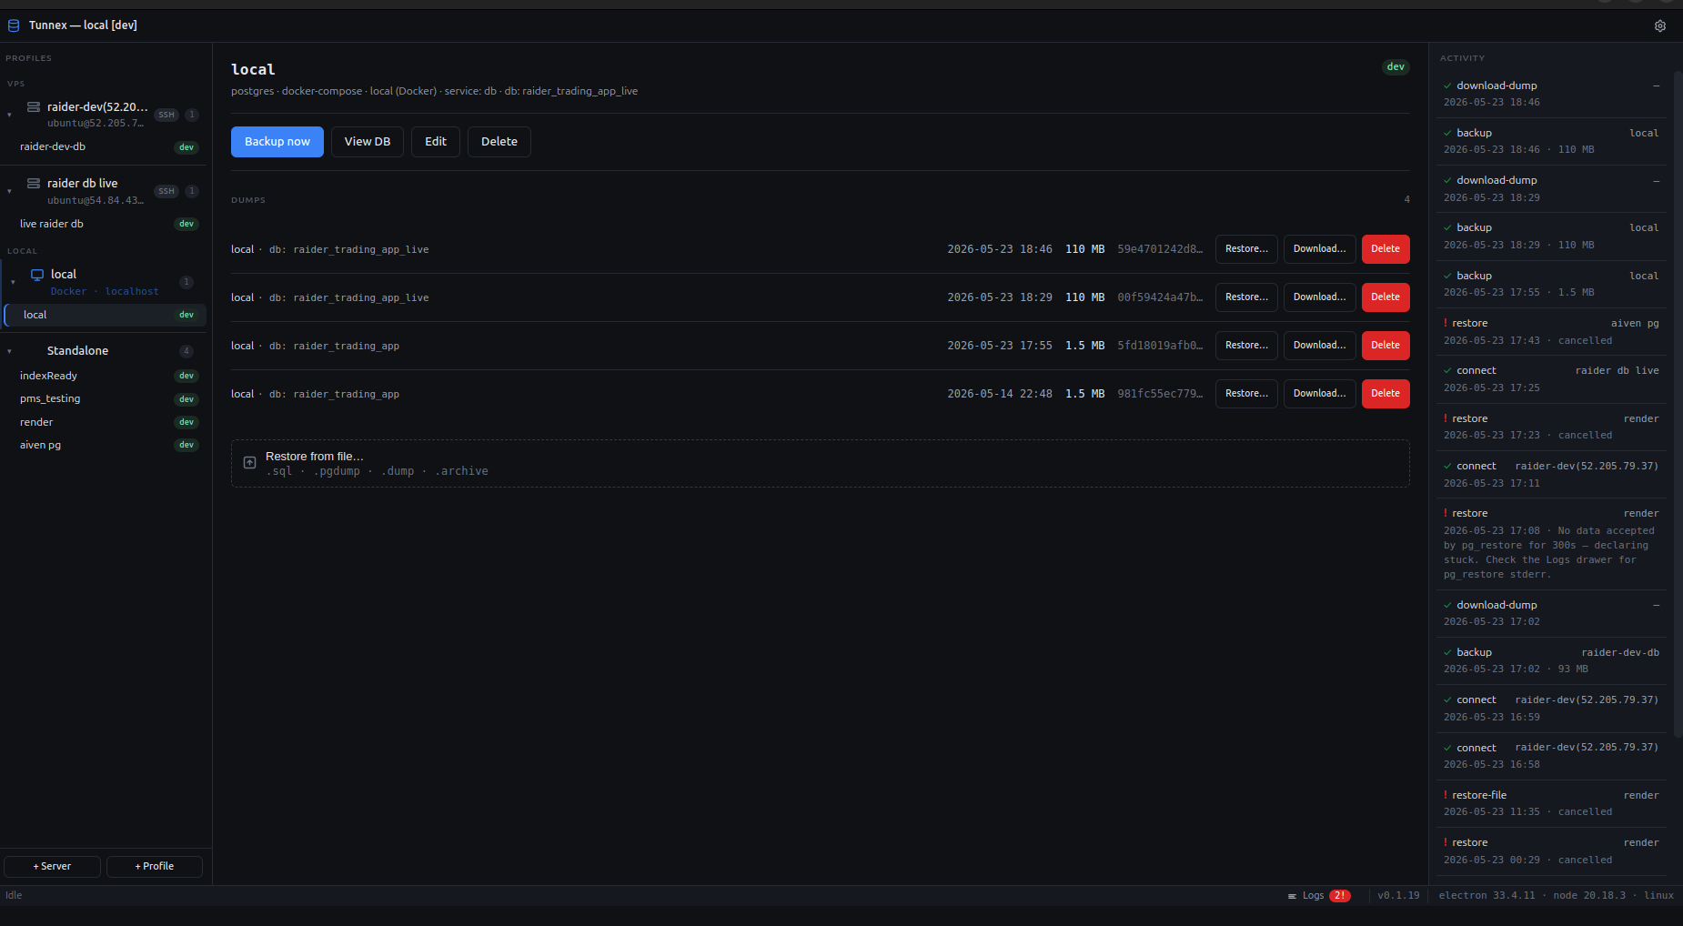Click the connect raider db live activity entry
This screenshot has width=1683, height=926.
(1551, 379)
